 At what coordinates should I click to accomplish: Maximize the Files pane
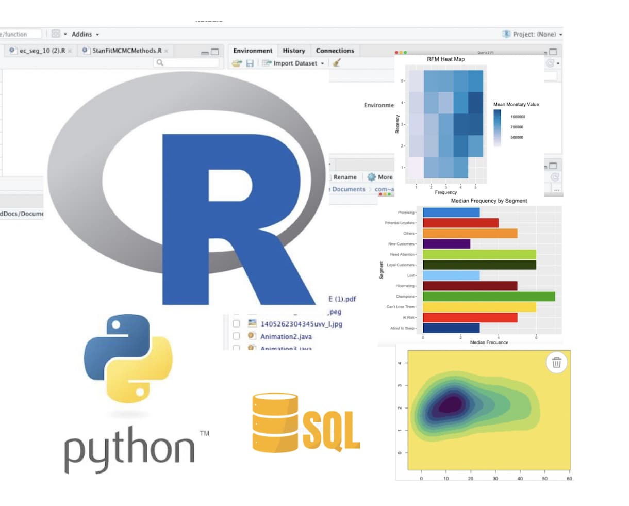(553, 166)
